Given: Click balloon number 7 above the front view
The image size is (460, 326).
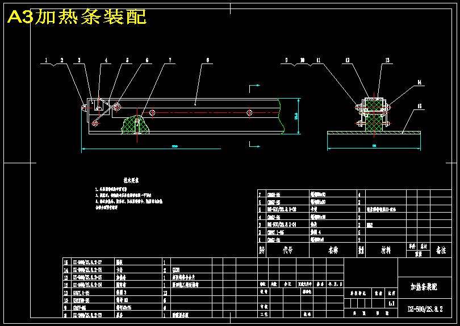Looking at the screenshot, I should click(x=170, y=60).
